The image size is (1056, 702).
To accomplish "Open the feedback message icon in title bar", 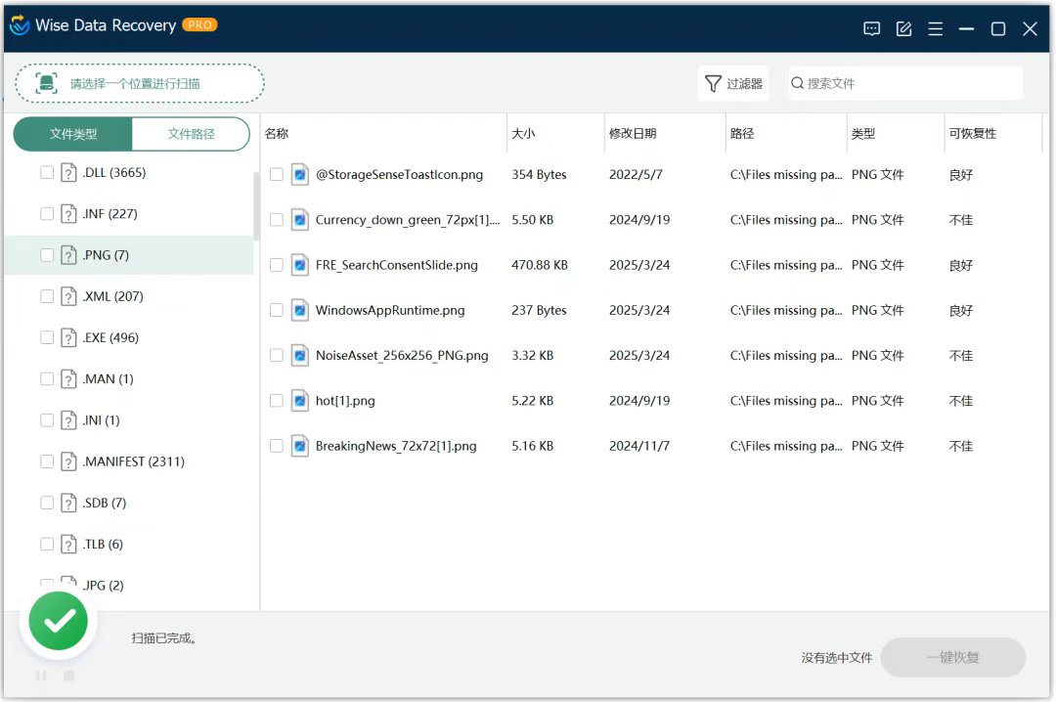I will tap(871, 28).
